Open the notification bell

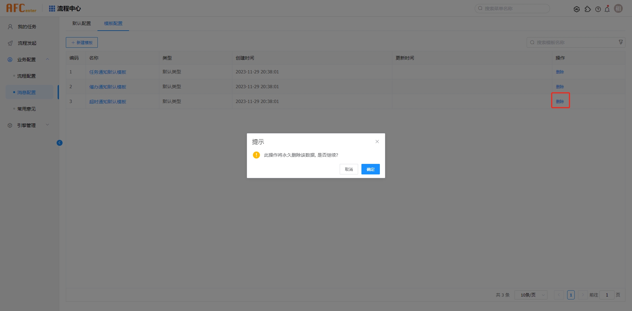tap(607, 9)
